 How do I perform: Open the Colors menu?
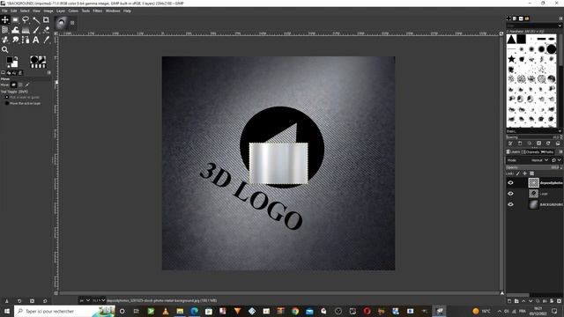pyautogui.click(x=73, y=11)
